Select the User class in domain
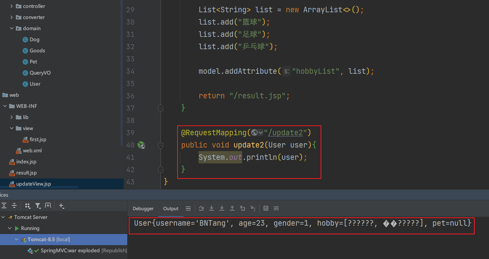This screenshot has height=259, width=489. tap(35, 84)
